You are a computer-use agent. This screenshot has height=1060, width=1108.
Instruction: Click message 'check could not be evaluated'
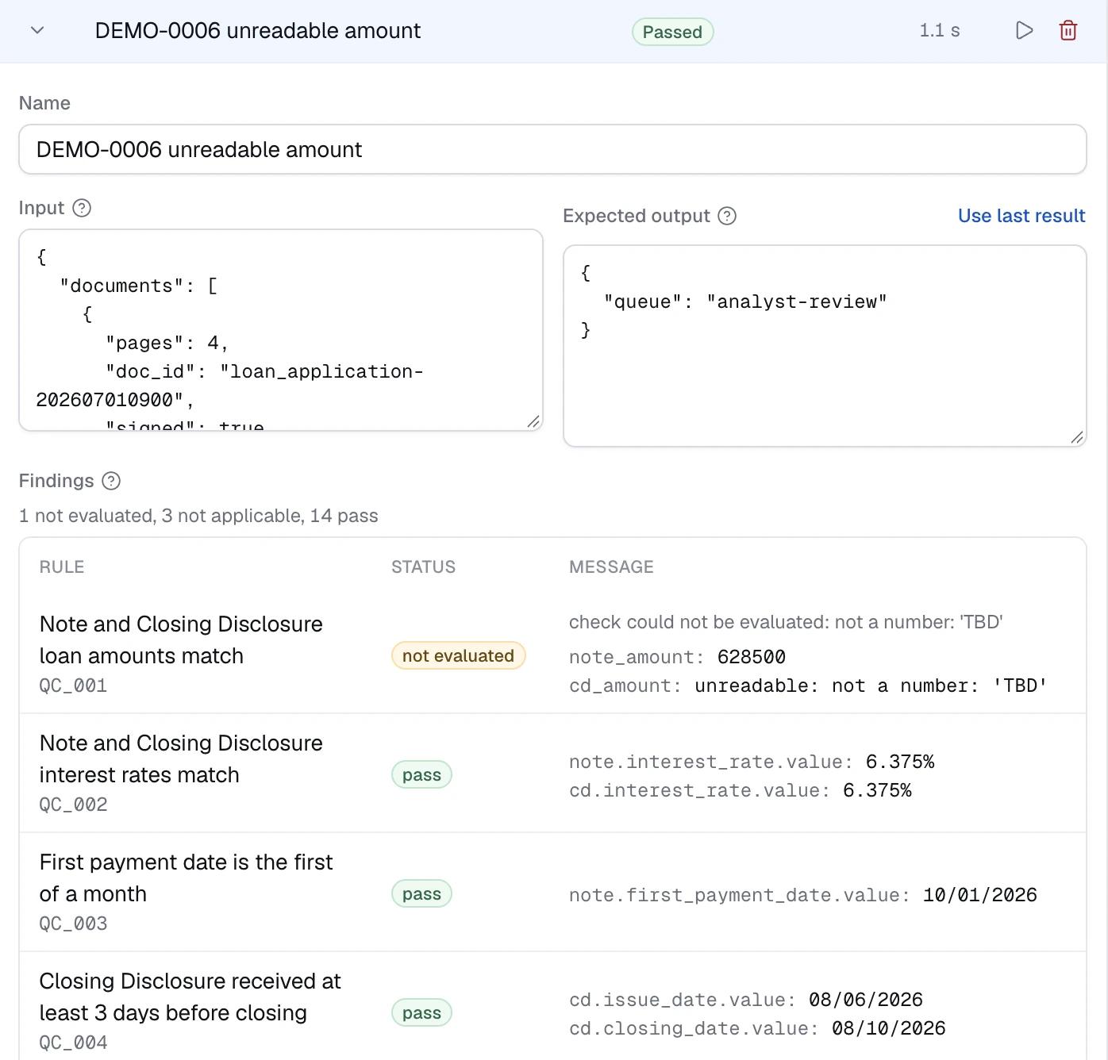786,622
